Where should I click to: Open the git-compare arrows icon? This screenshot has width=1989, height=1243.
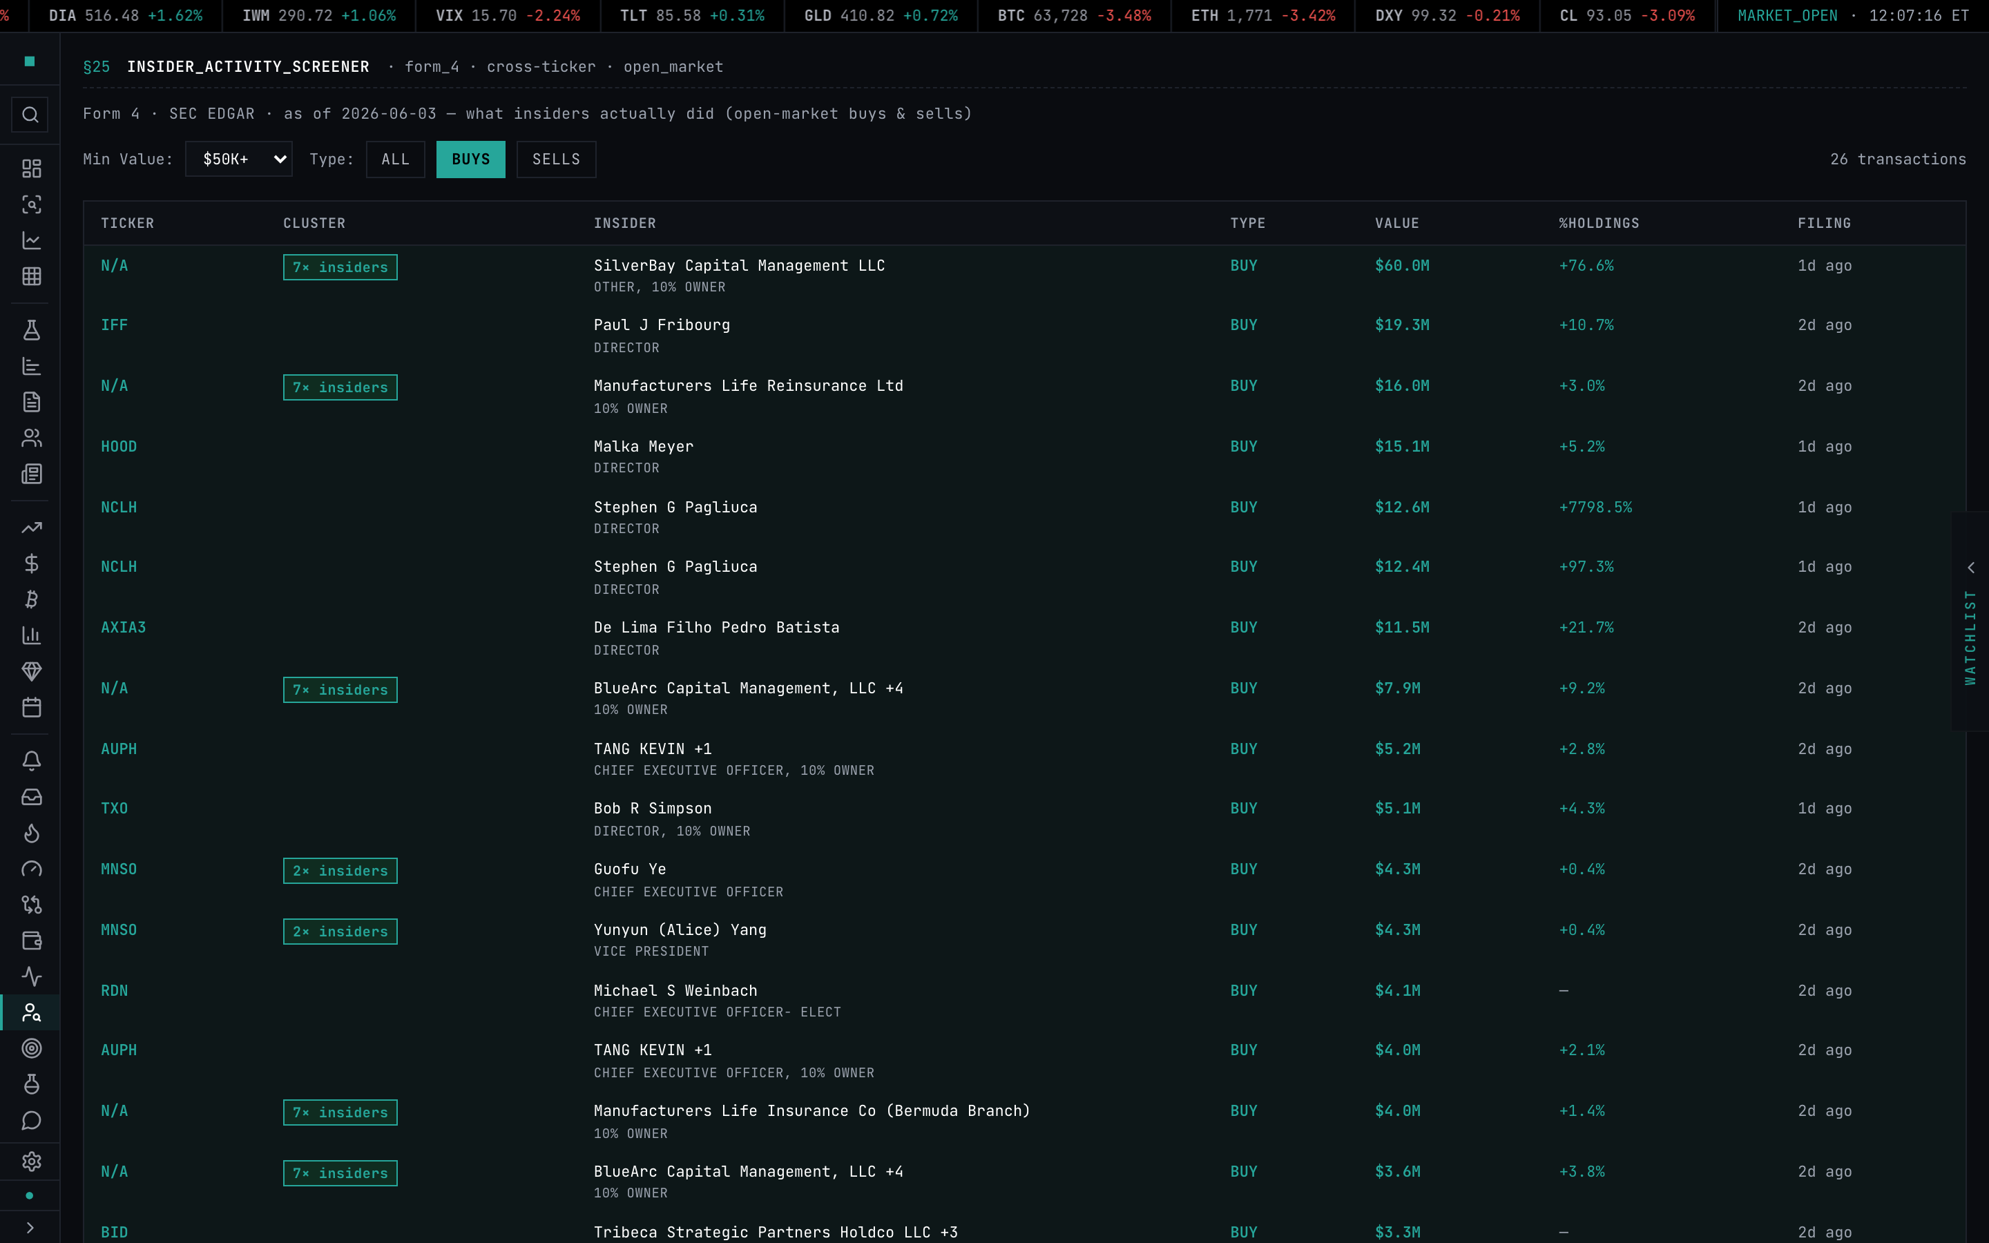[x=31, y=905]
